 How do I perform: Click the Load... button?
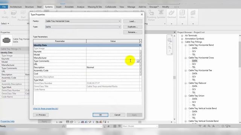[133, 21]
